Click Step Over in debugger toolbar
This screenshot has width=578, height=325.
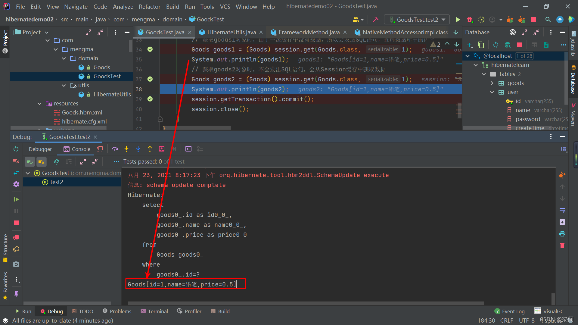(x=115, y=149)
